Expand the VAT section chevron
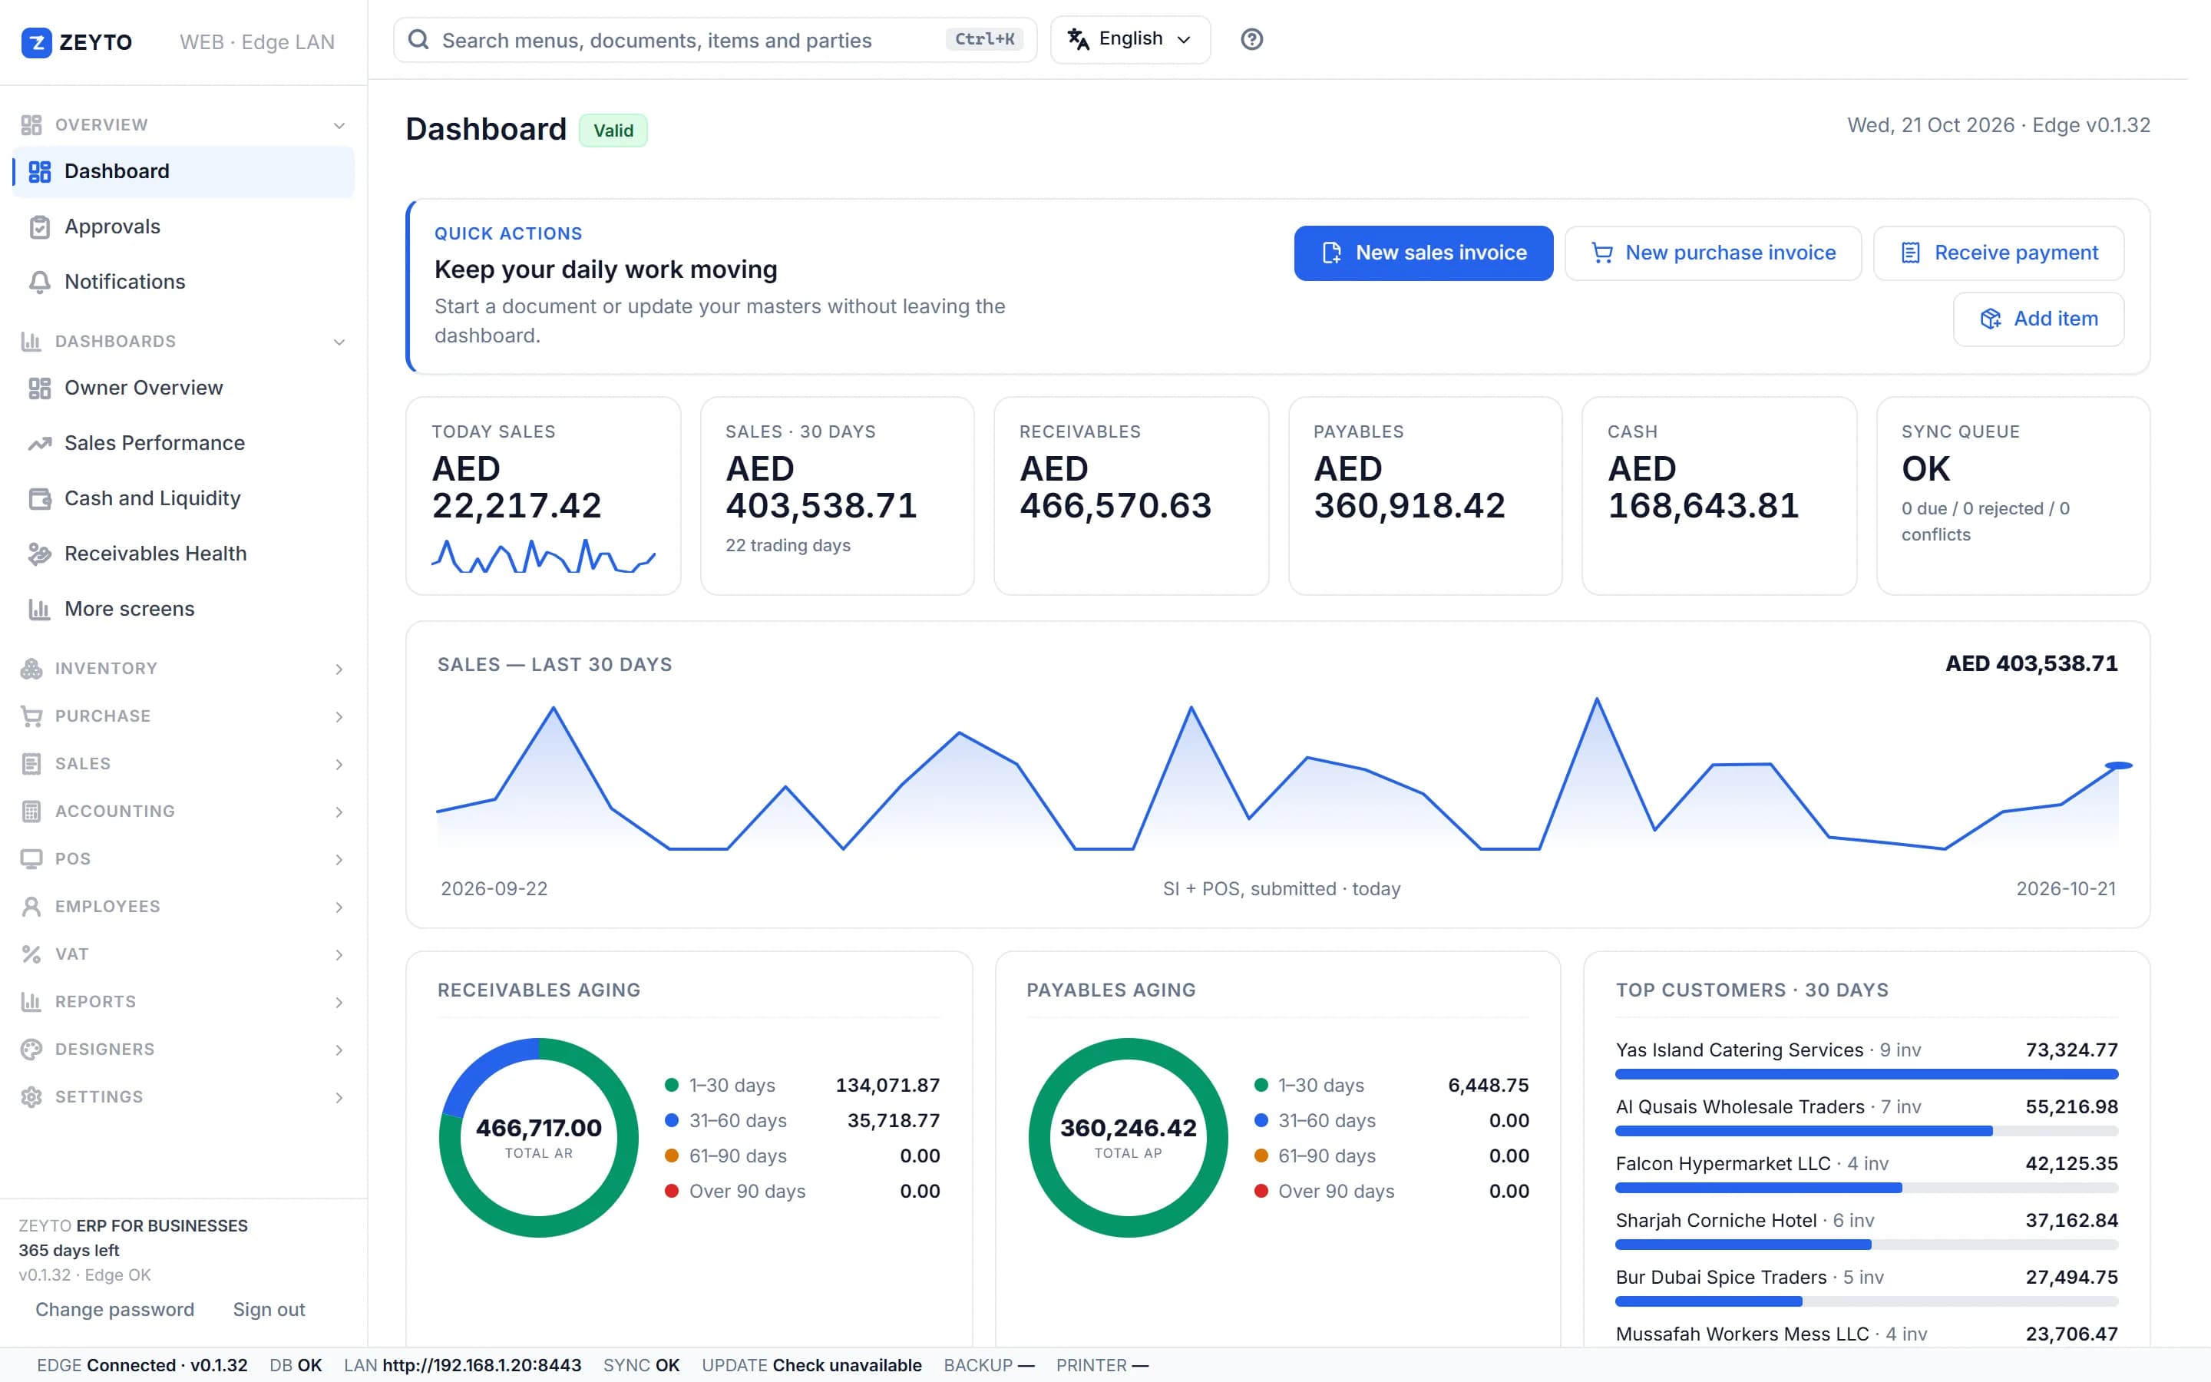This screenshot has height=1382, width=2211. (x=339, y=954)
